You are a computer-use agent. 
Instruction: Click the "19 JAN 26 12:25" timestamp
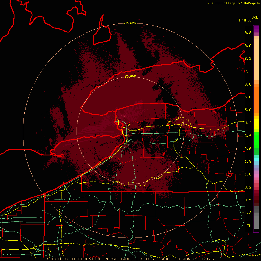[x=195, y=259]
